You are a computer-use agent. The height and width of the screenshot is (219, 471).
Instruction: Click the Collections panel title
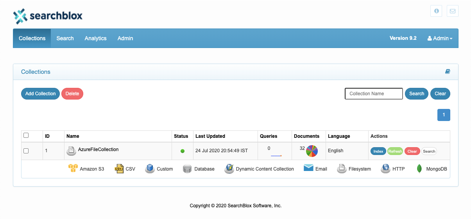(x=36, y=72)
